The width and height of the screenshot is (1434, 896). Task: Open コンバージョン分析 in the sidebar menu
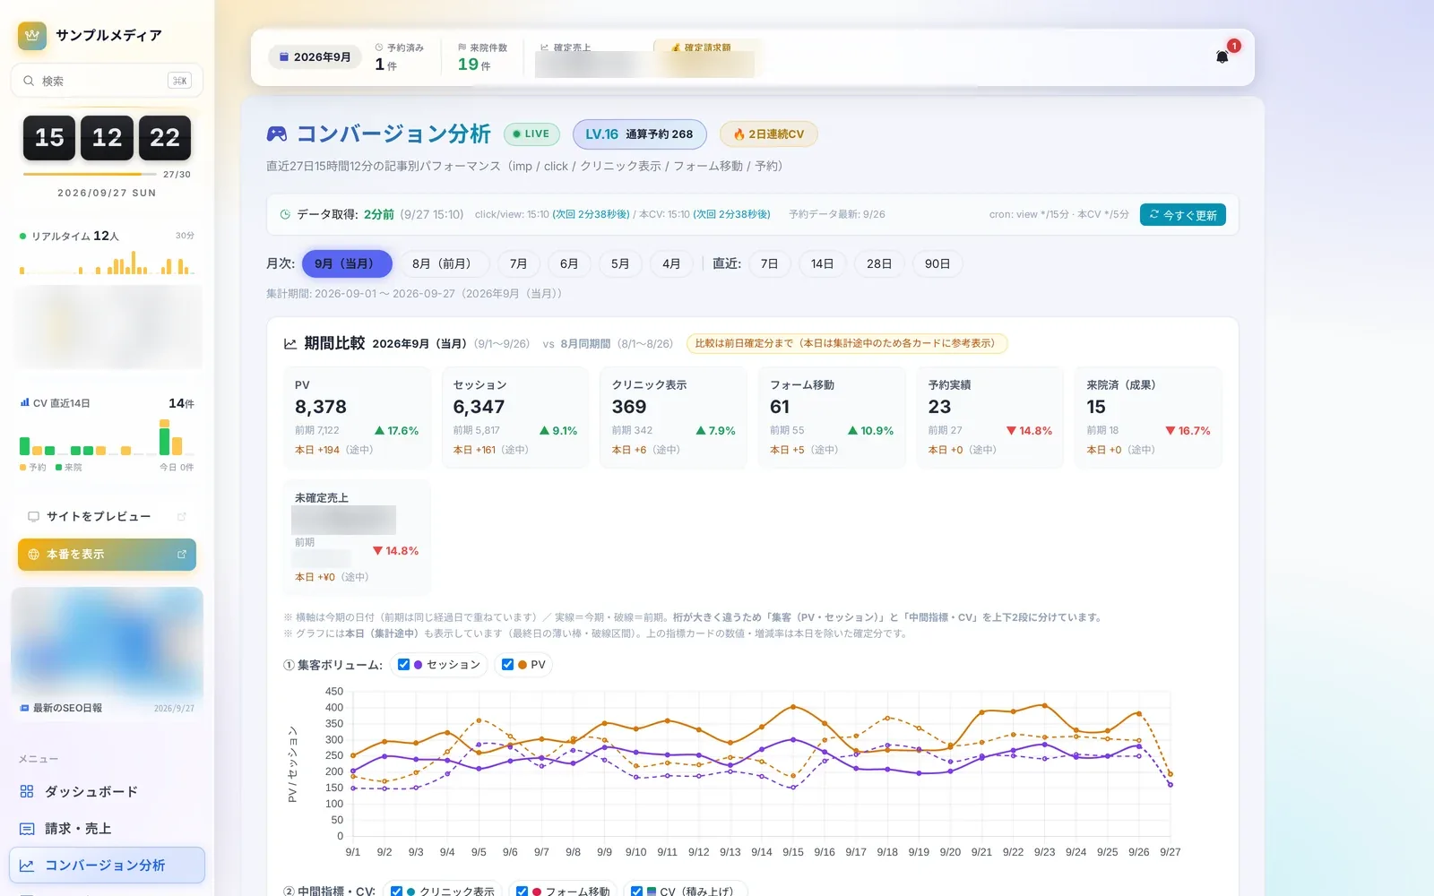coord(108,866)
